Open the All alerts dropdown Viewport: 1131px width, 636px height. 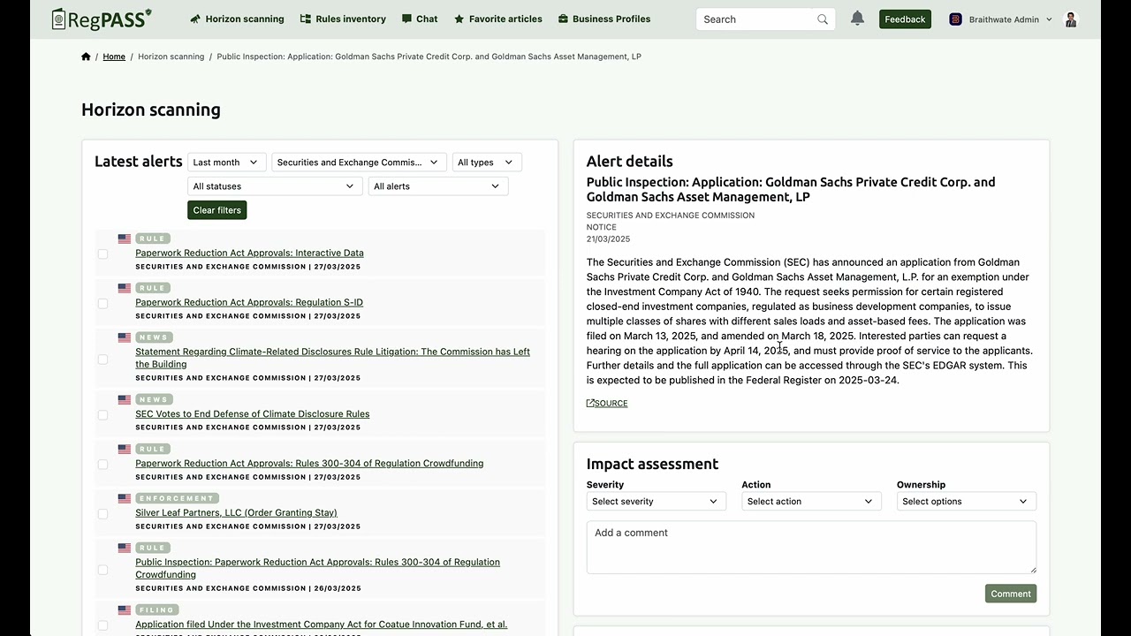tap(438, 186)
